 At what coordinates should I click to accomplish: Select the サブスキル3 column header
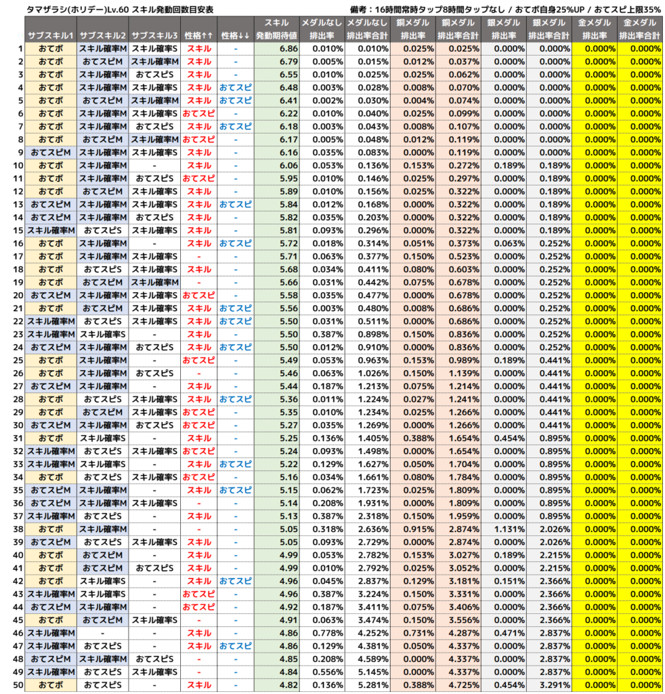(154, 35)
